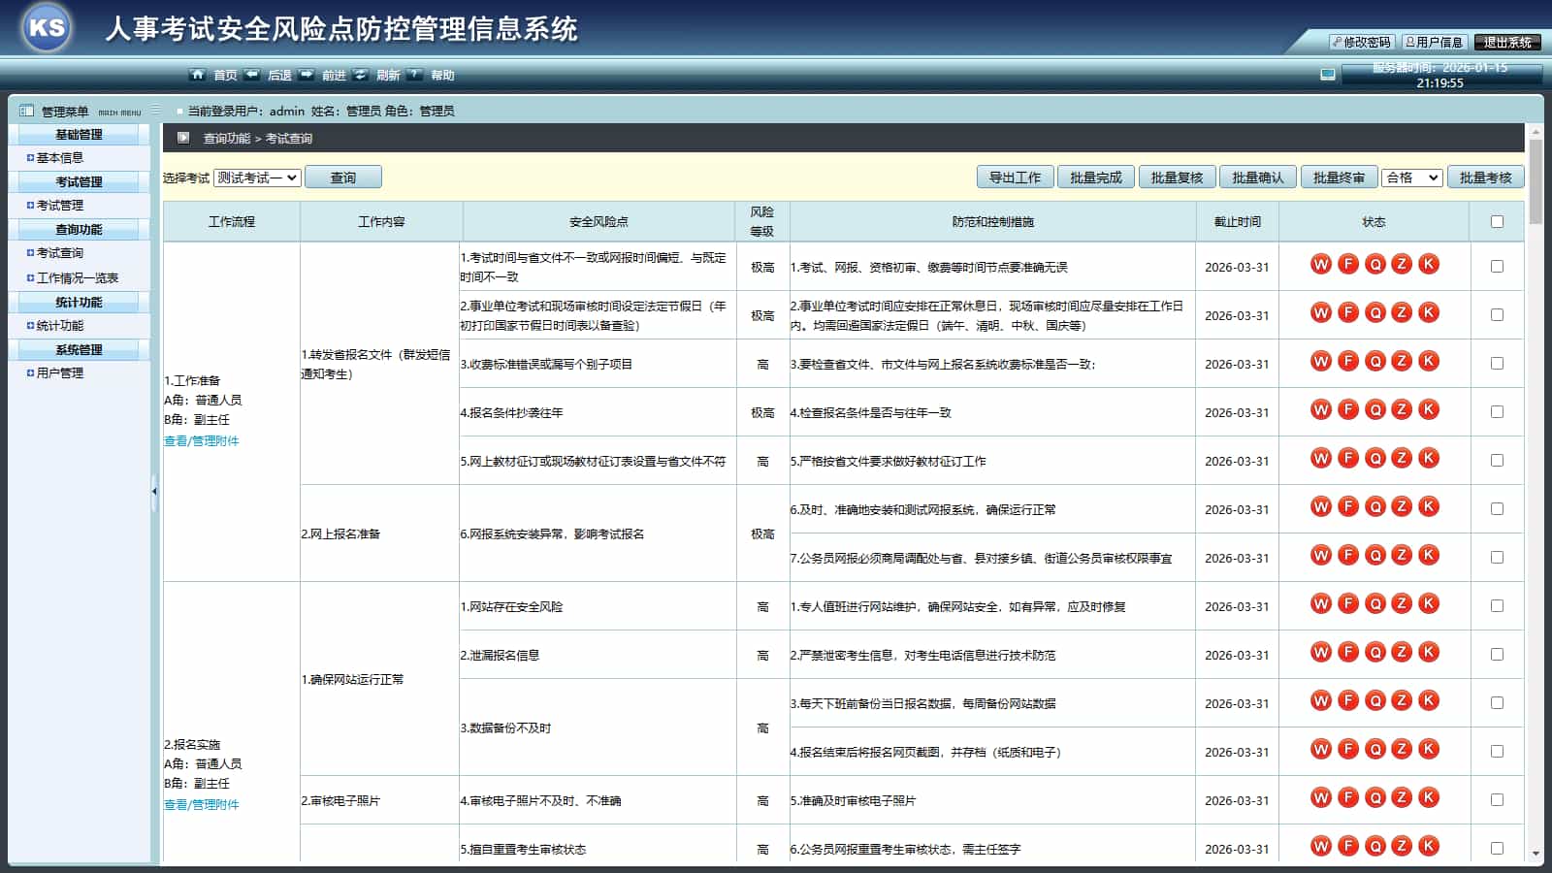Collapse the management menu sidebar panel
Viewport: 1552px width, 873px height.
[153, 492]
